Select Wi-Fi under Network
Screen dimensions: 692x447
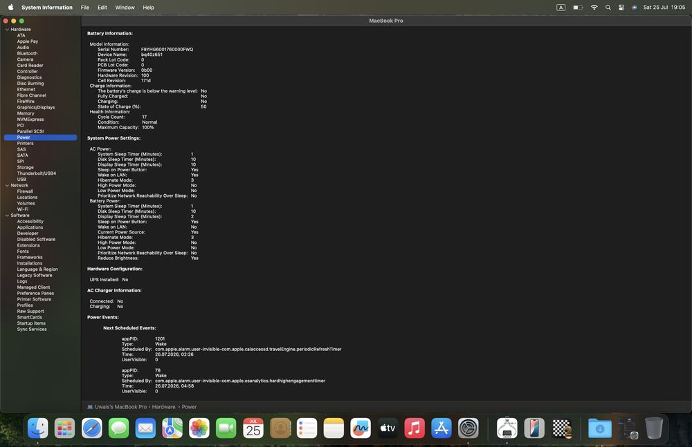pos(23,209)
